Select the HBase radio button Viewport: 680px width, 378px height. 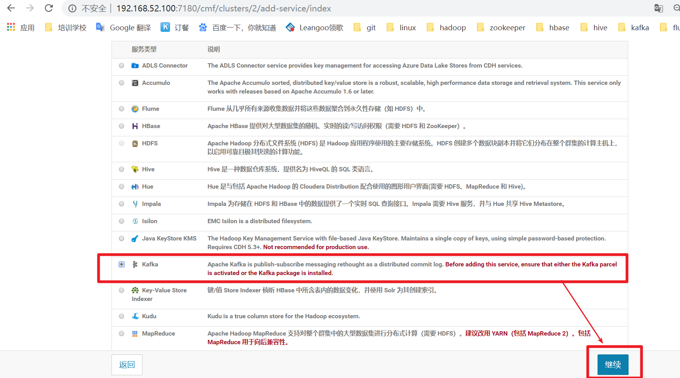click(122, 126)
